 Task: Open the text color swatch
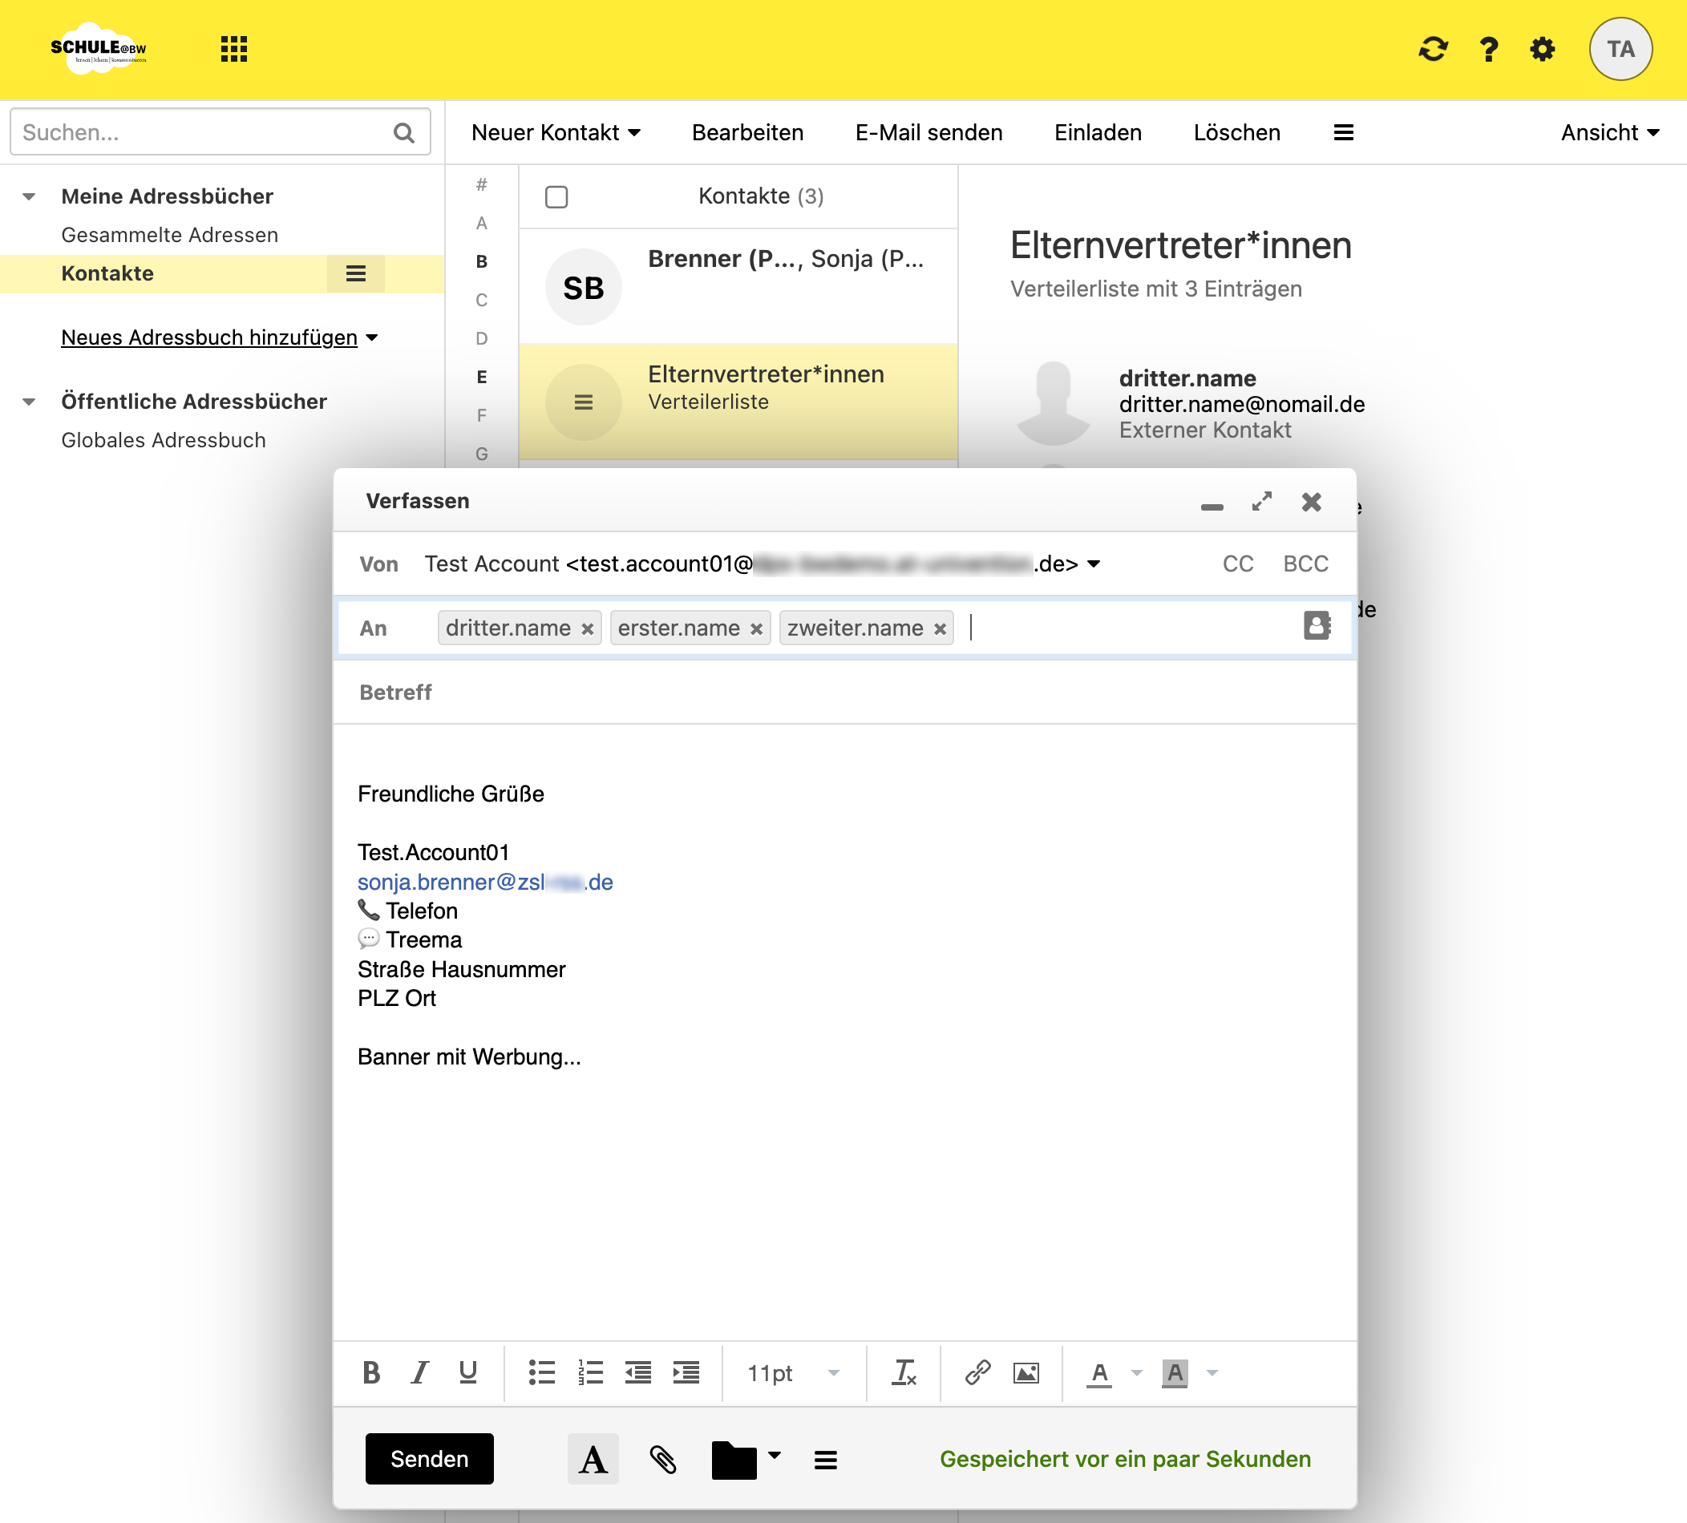point(1098,1372)
